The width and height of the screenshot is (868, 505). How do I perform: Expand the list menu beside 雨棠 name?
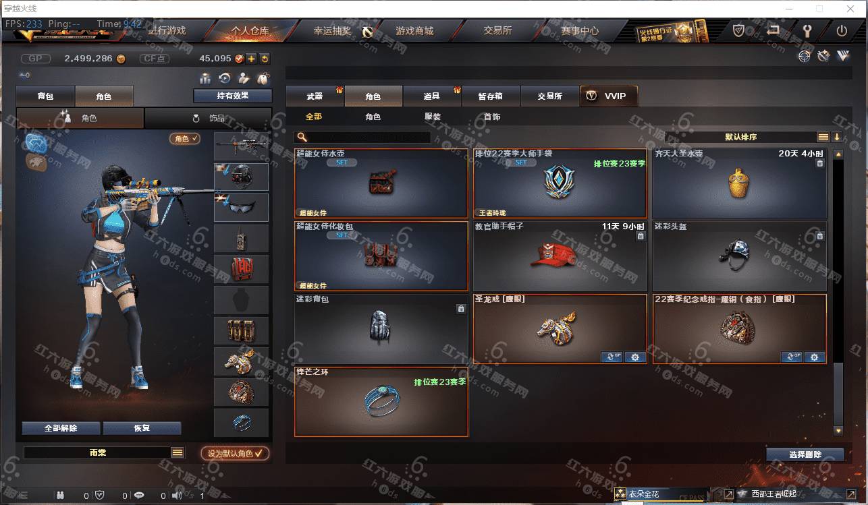[x=178, y=452]
